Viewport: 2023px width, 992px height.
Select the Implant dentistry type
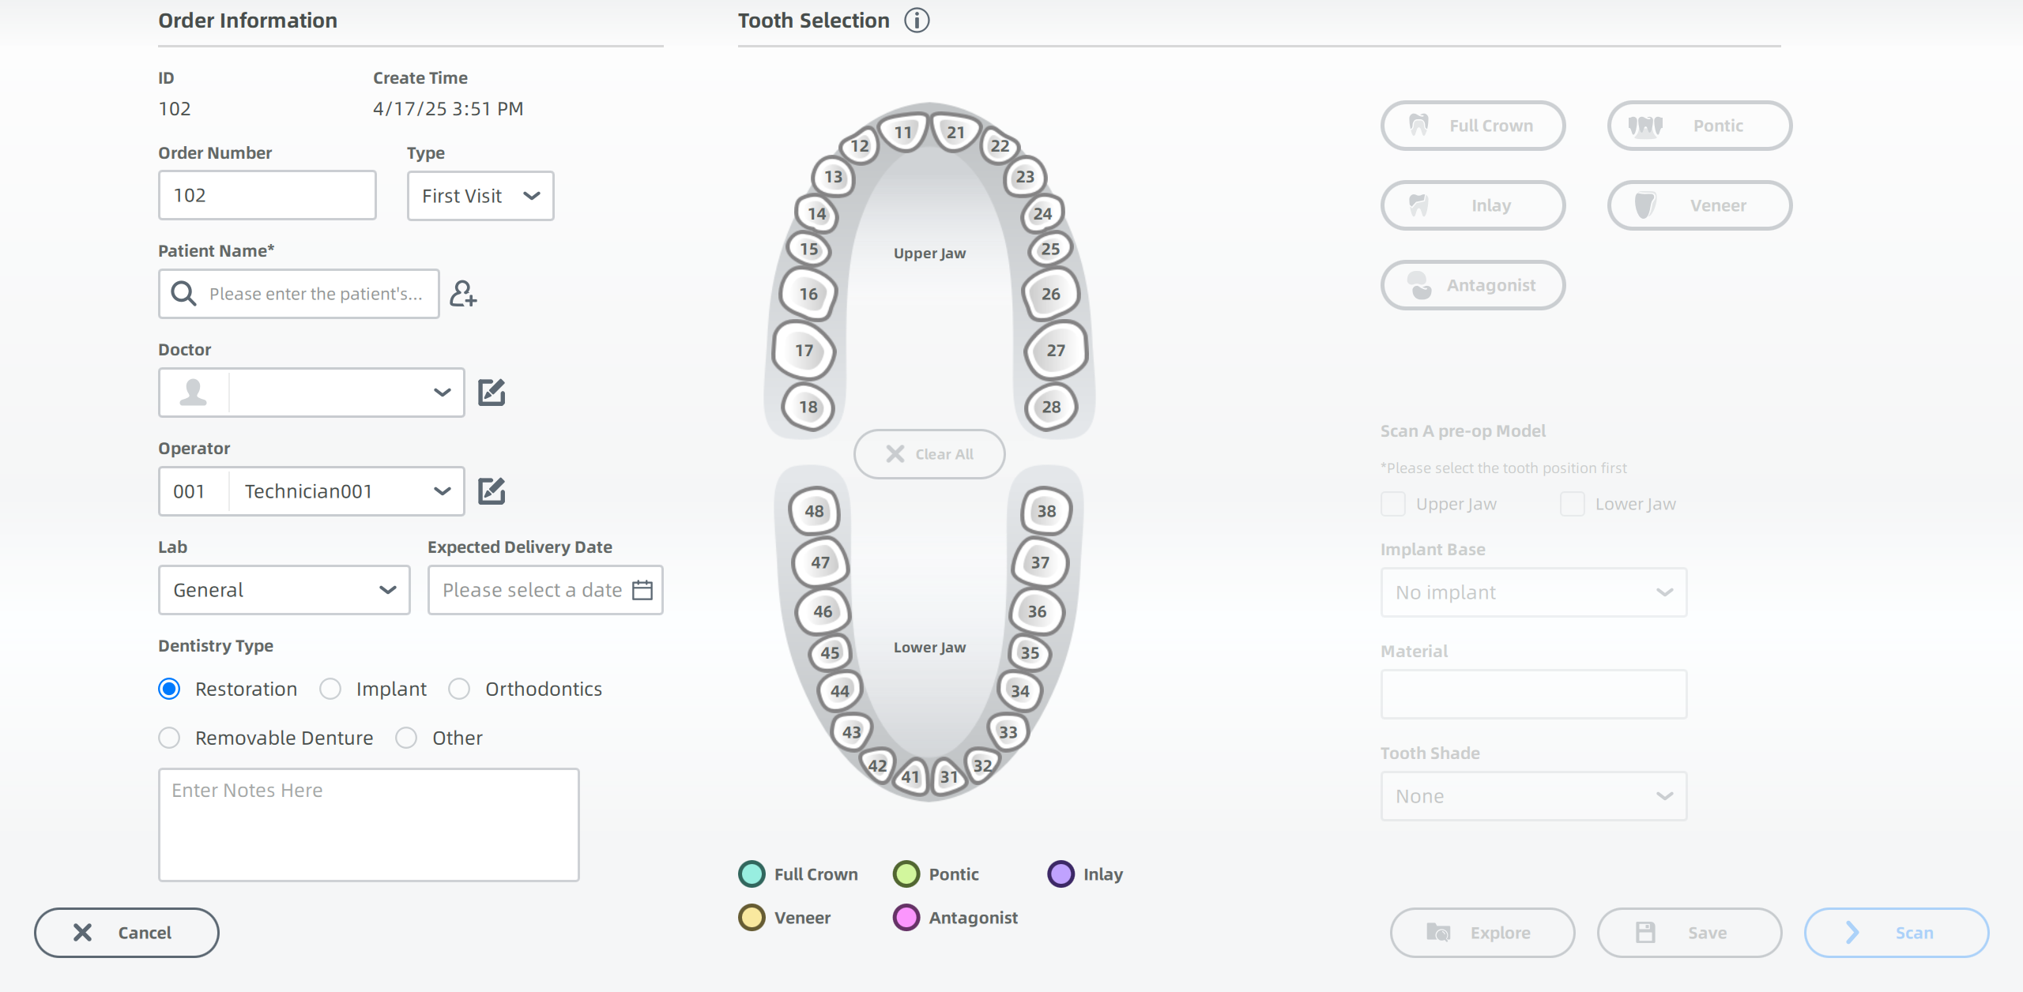(330, 690)
